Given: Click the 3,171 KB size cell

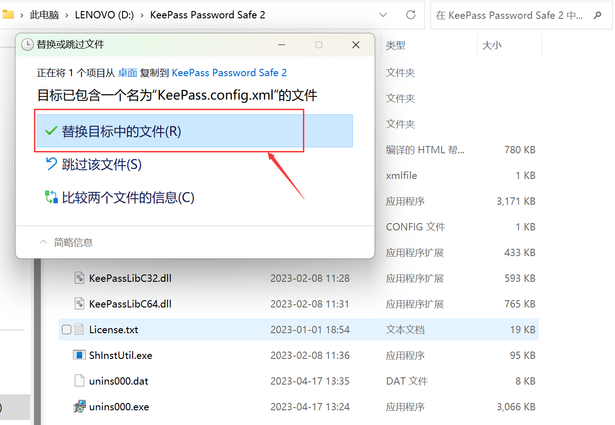Looking at the screenshot, I should (516, 201).
